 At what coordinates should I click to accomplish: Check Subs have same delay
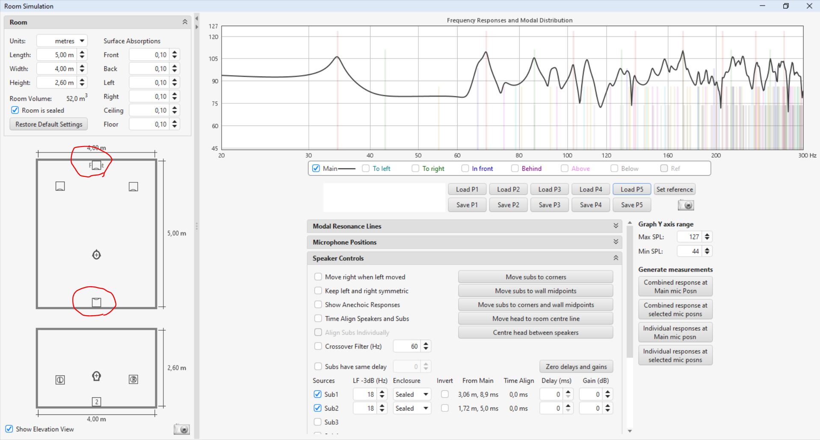pos(318,367)
